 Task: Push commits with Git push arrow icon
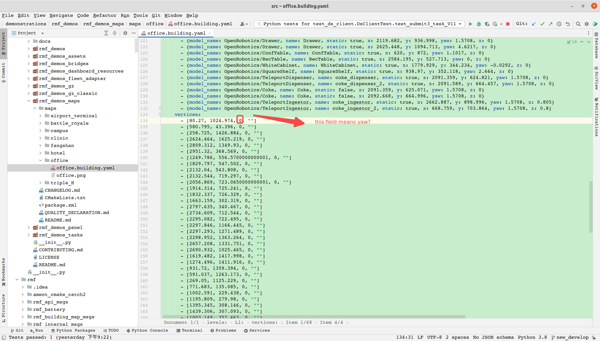pyautogui.click(x=551, y=24)
